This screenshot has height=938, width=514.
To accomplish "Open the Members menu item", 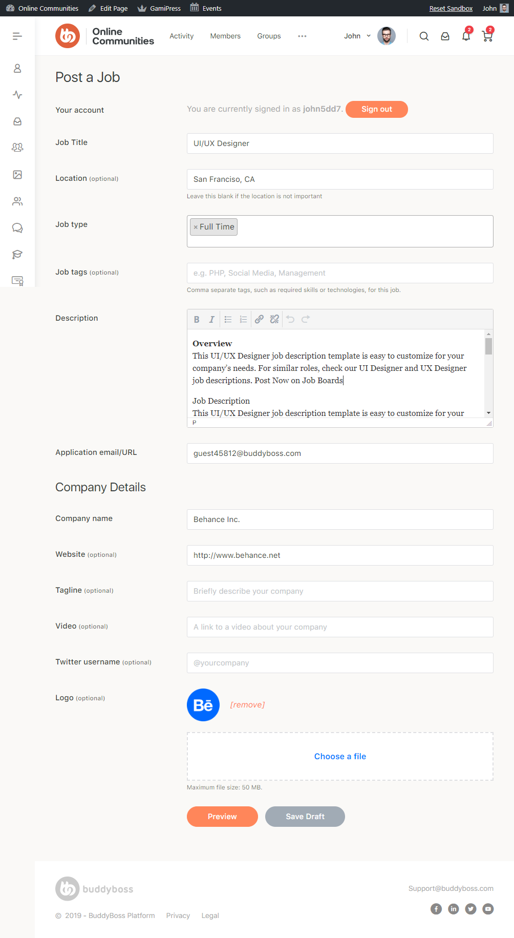I will [x=225, y=36].
